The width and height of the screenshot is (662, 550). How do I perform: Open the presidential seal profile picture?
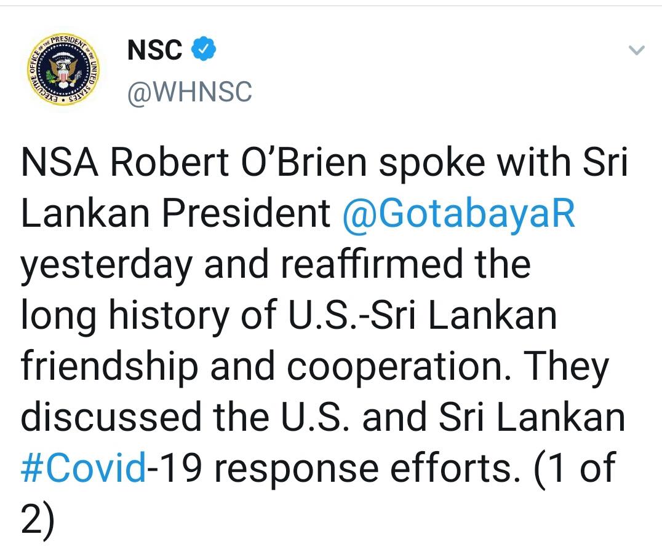pos(62,69)
